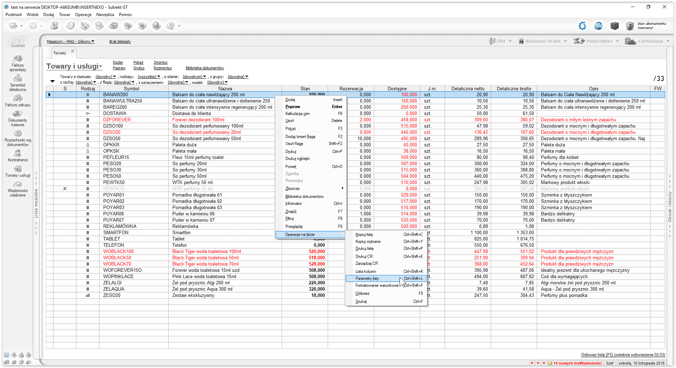Open e-archiwizacja dropdown

pos(647,41)
